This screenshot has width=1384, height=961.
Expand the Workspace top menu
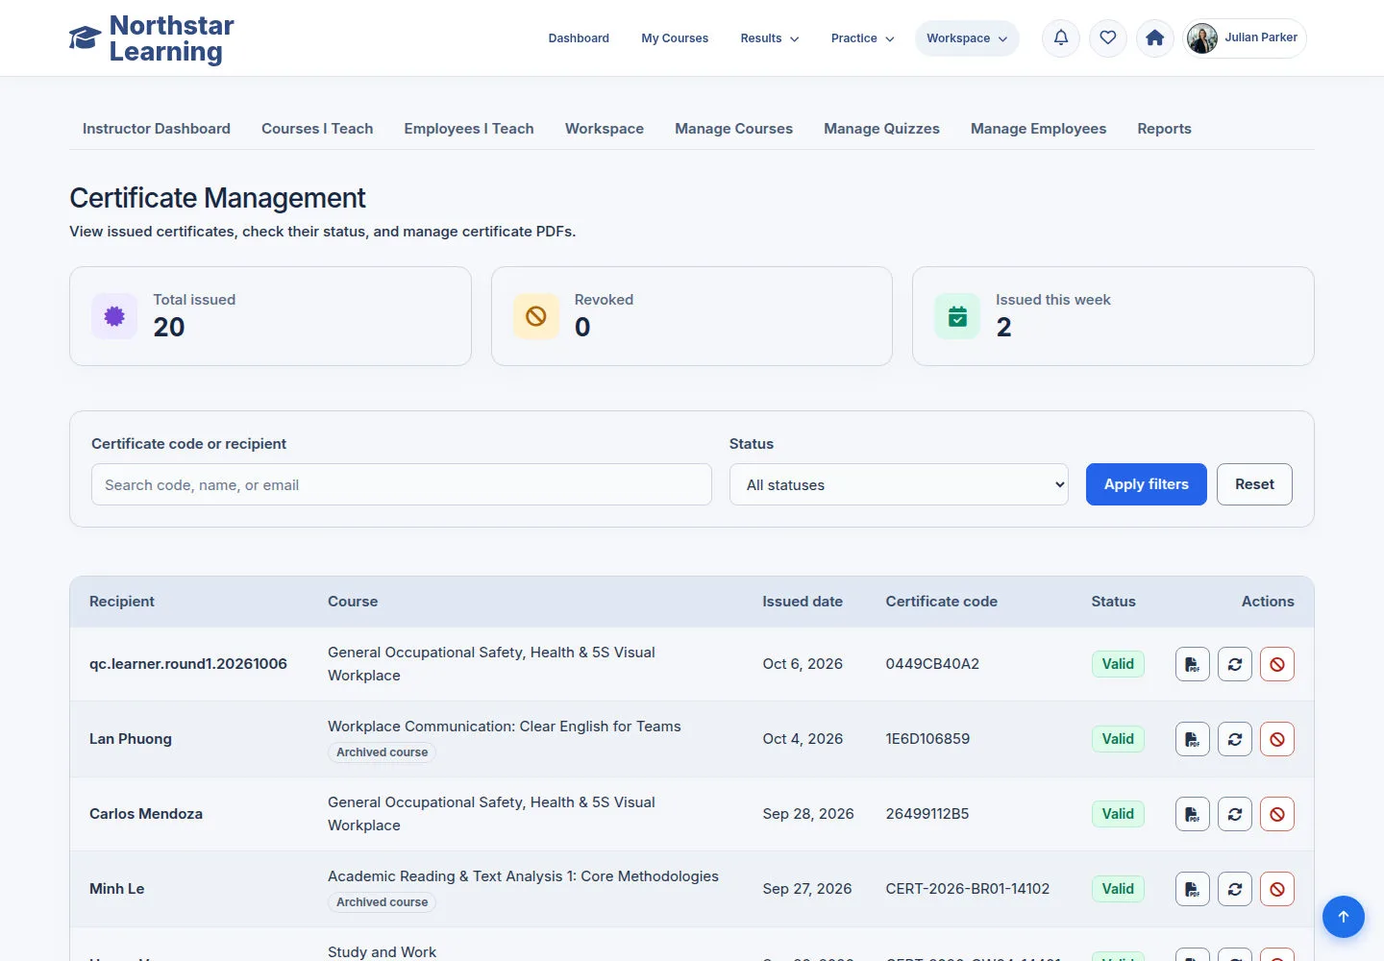(967, 38)
